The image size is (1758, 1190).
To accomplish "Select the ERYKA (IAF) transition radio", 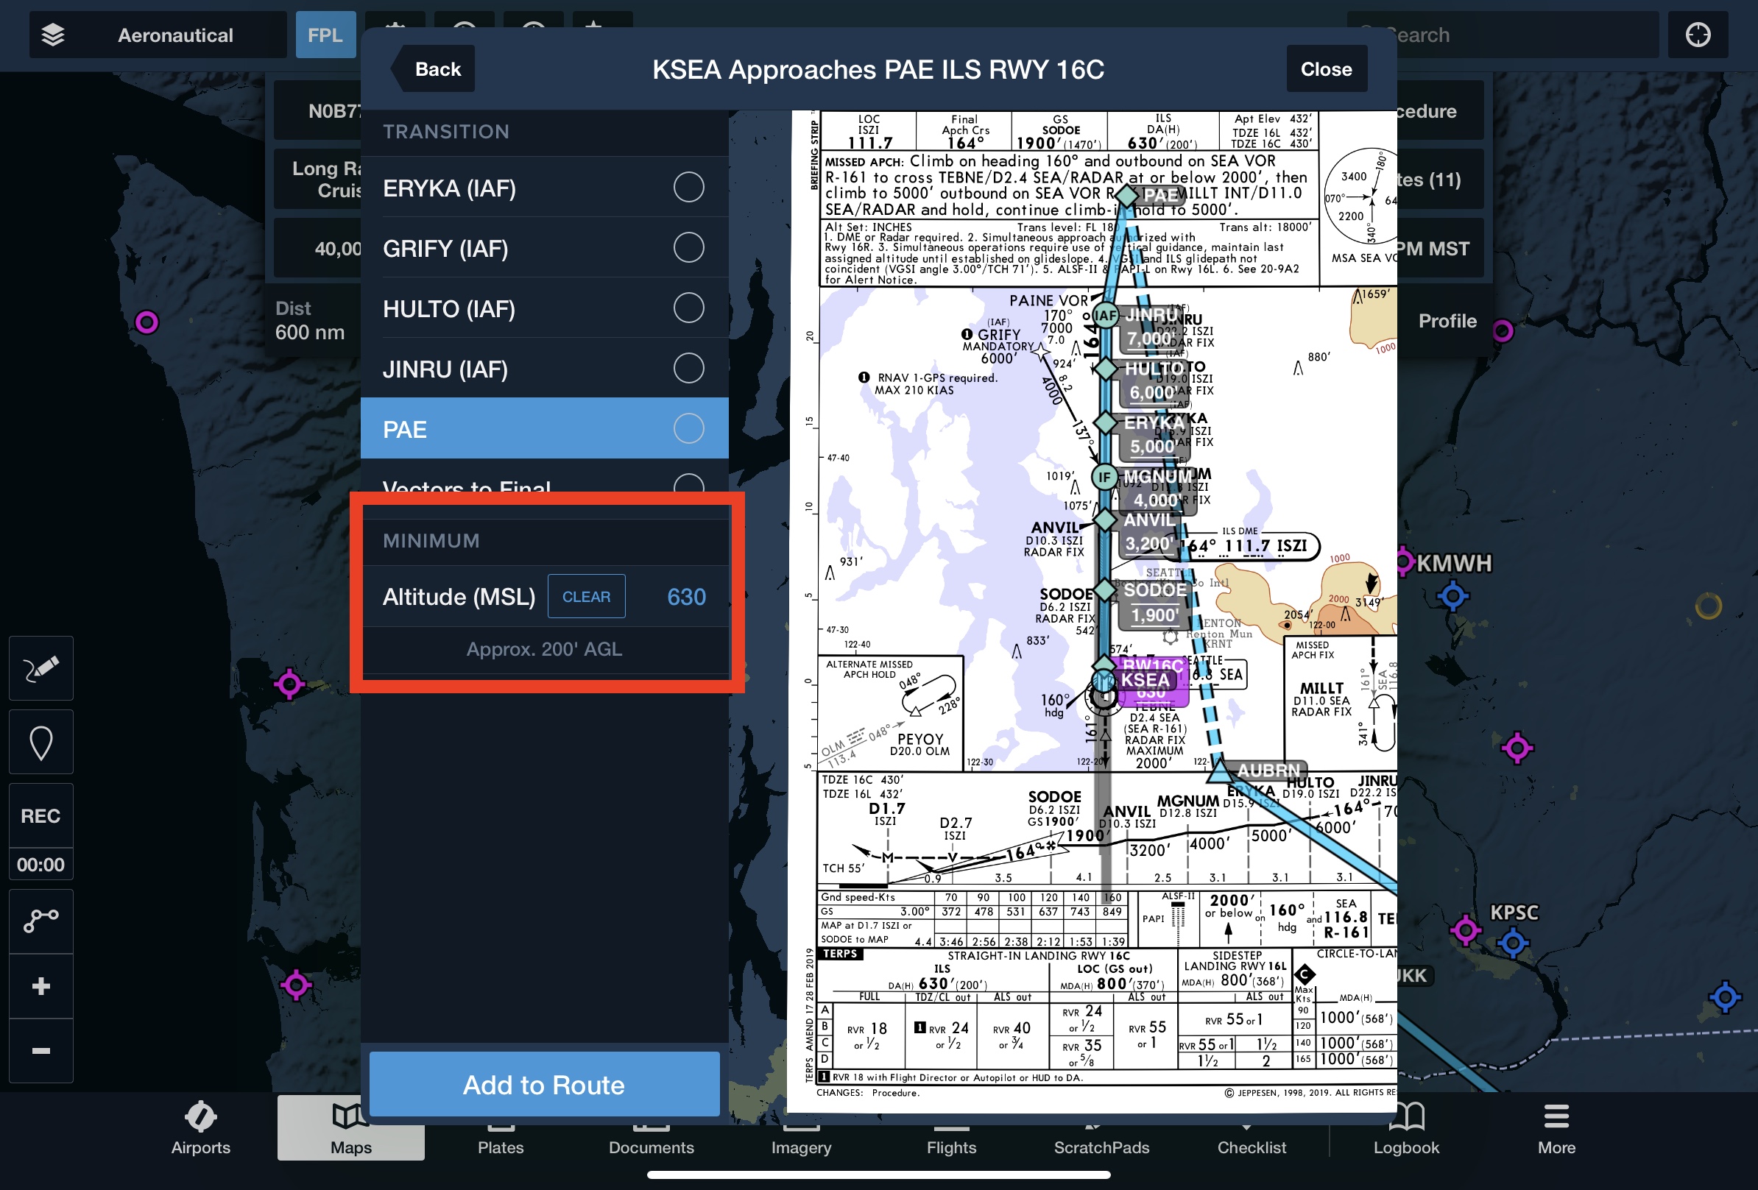I will [688, 187].
